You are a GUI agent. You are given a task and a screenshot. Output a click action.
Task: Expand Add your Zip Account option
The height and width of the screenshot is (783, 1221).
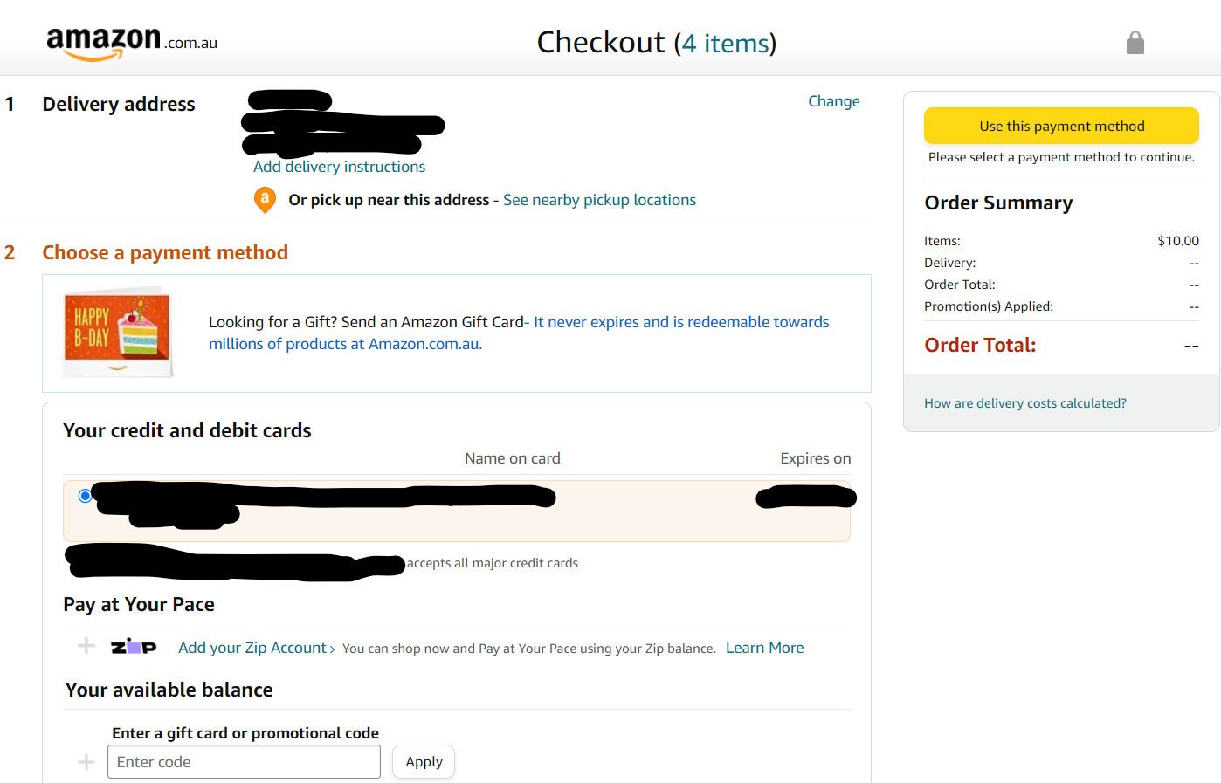tap(257, 648)
